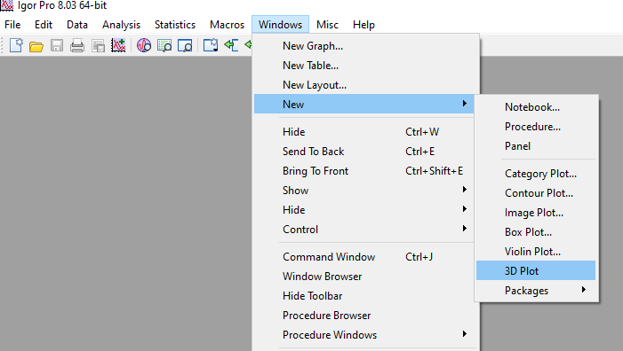Open the Macros menu
Image resolution: width=623 pixels, height=351 pixels.
pos(227,25)
